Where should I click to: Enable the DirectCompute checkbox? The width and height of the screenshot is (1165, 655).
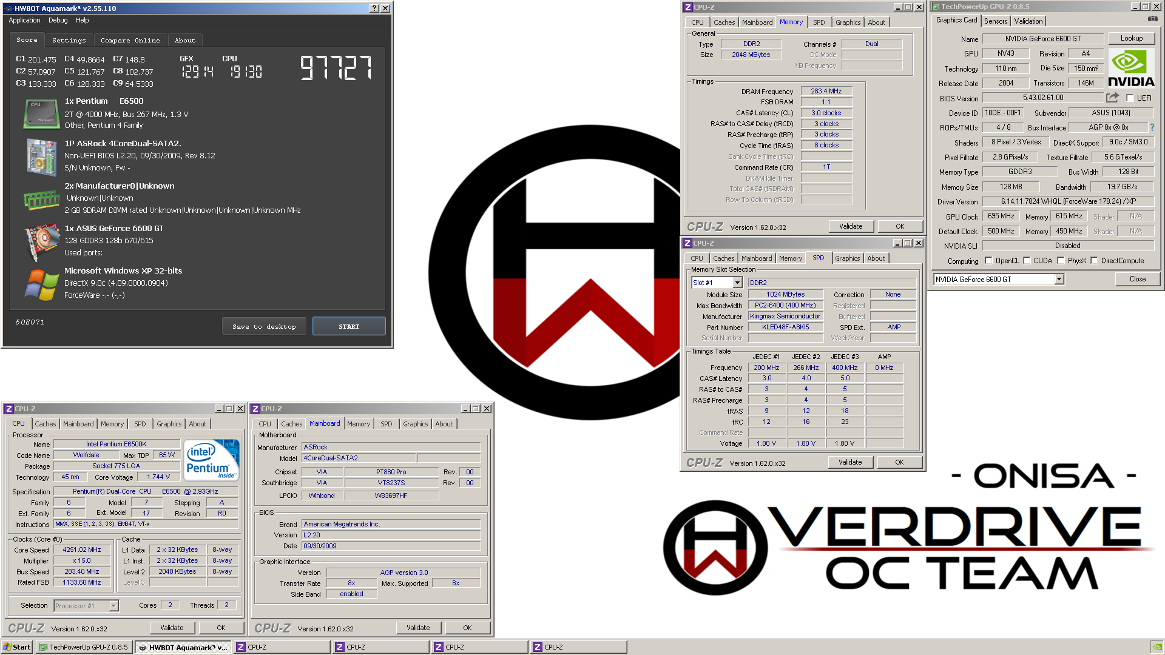coord(1094,261)
